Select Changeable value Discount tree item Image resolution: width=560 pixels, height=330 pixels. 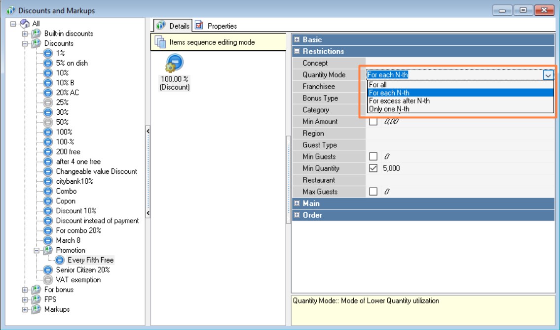click(x=96, y=171)
